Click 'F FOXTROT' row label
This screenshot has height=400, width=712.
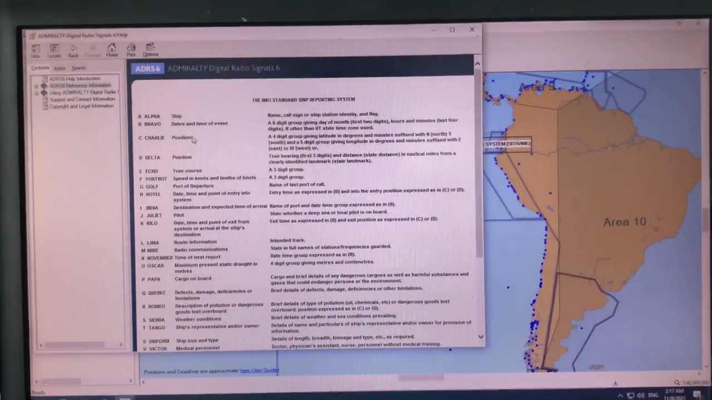153,179
